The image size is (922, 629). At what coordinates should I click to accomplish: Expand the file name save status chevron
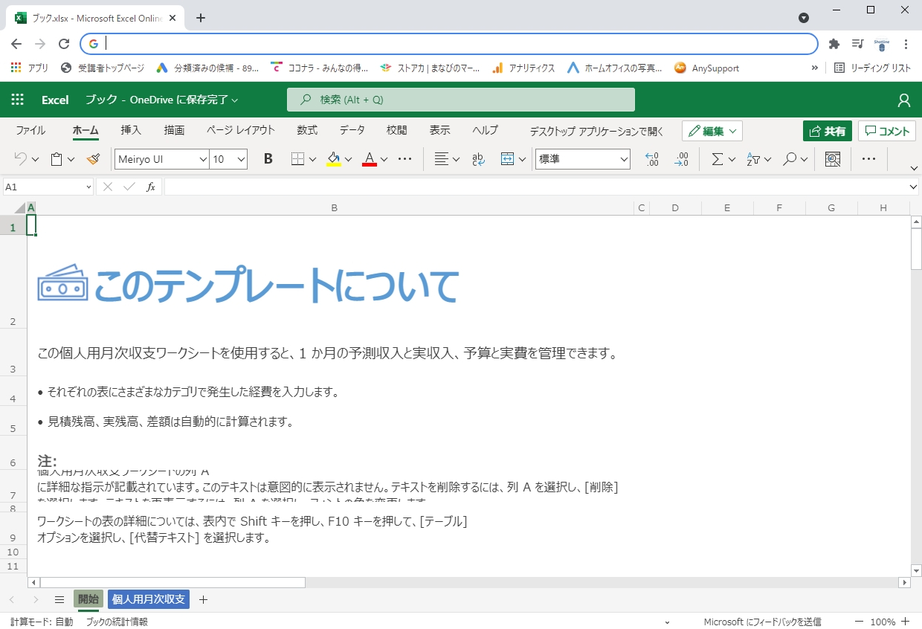coord(235,100)
